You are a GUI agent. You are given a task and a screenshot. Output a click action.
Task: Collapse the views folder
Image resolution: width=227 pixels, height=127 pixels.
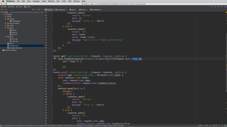tap(6, 37)
